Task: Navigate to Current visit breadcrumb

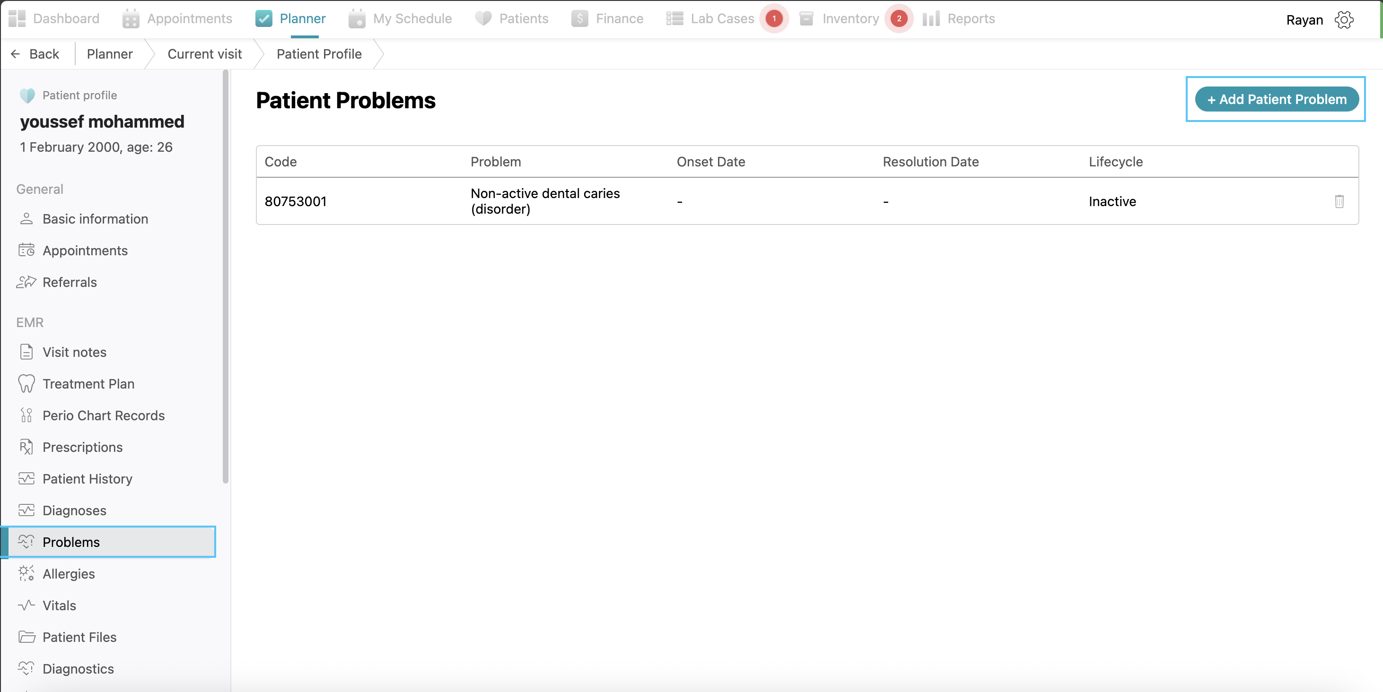Action: coord(204,53)
